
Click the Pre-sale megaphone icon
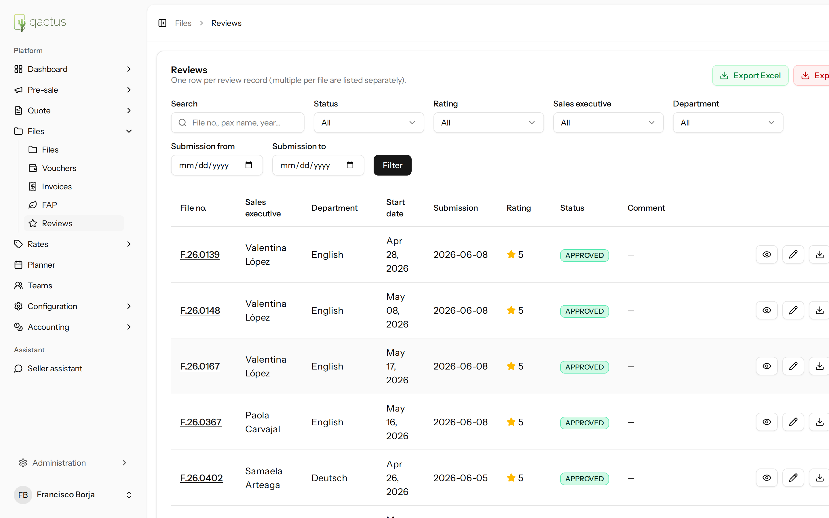coord(18,90)
